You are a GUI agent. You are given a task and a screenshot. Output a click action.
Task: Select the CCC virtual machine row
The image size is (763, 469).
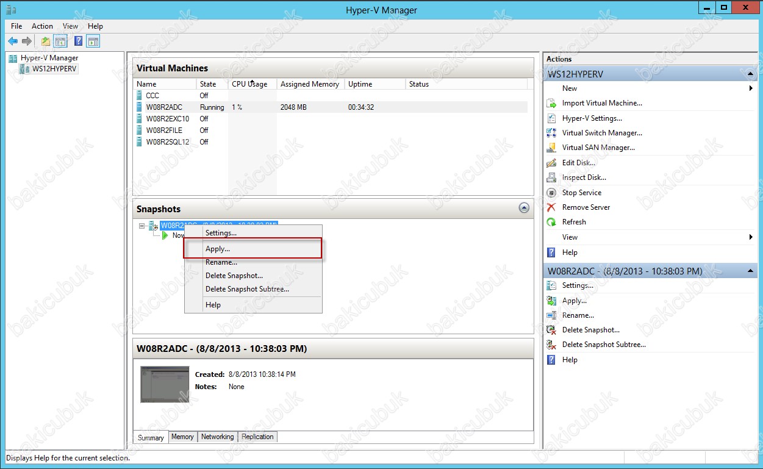coord(330,96)
